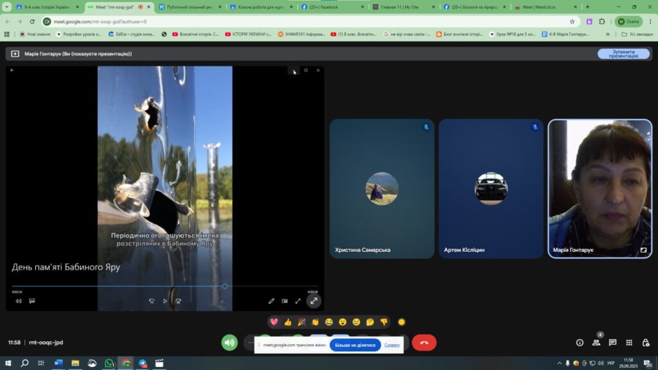Open the Meet activities grid icon

point(629,343)
